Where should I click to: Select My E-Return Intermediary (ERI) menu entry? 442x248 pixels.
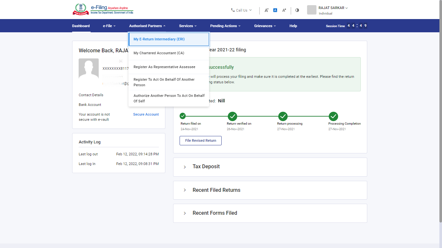(x=158, y=39)
